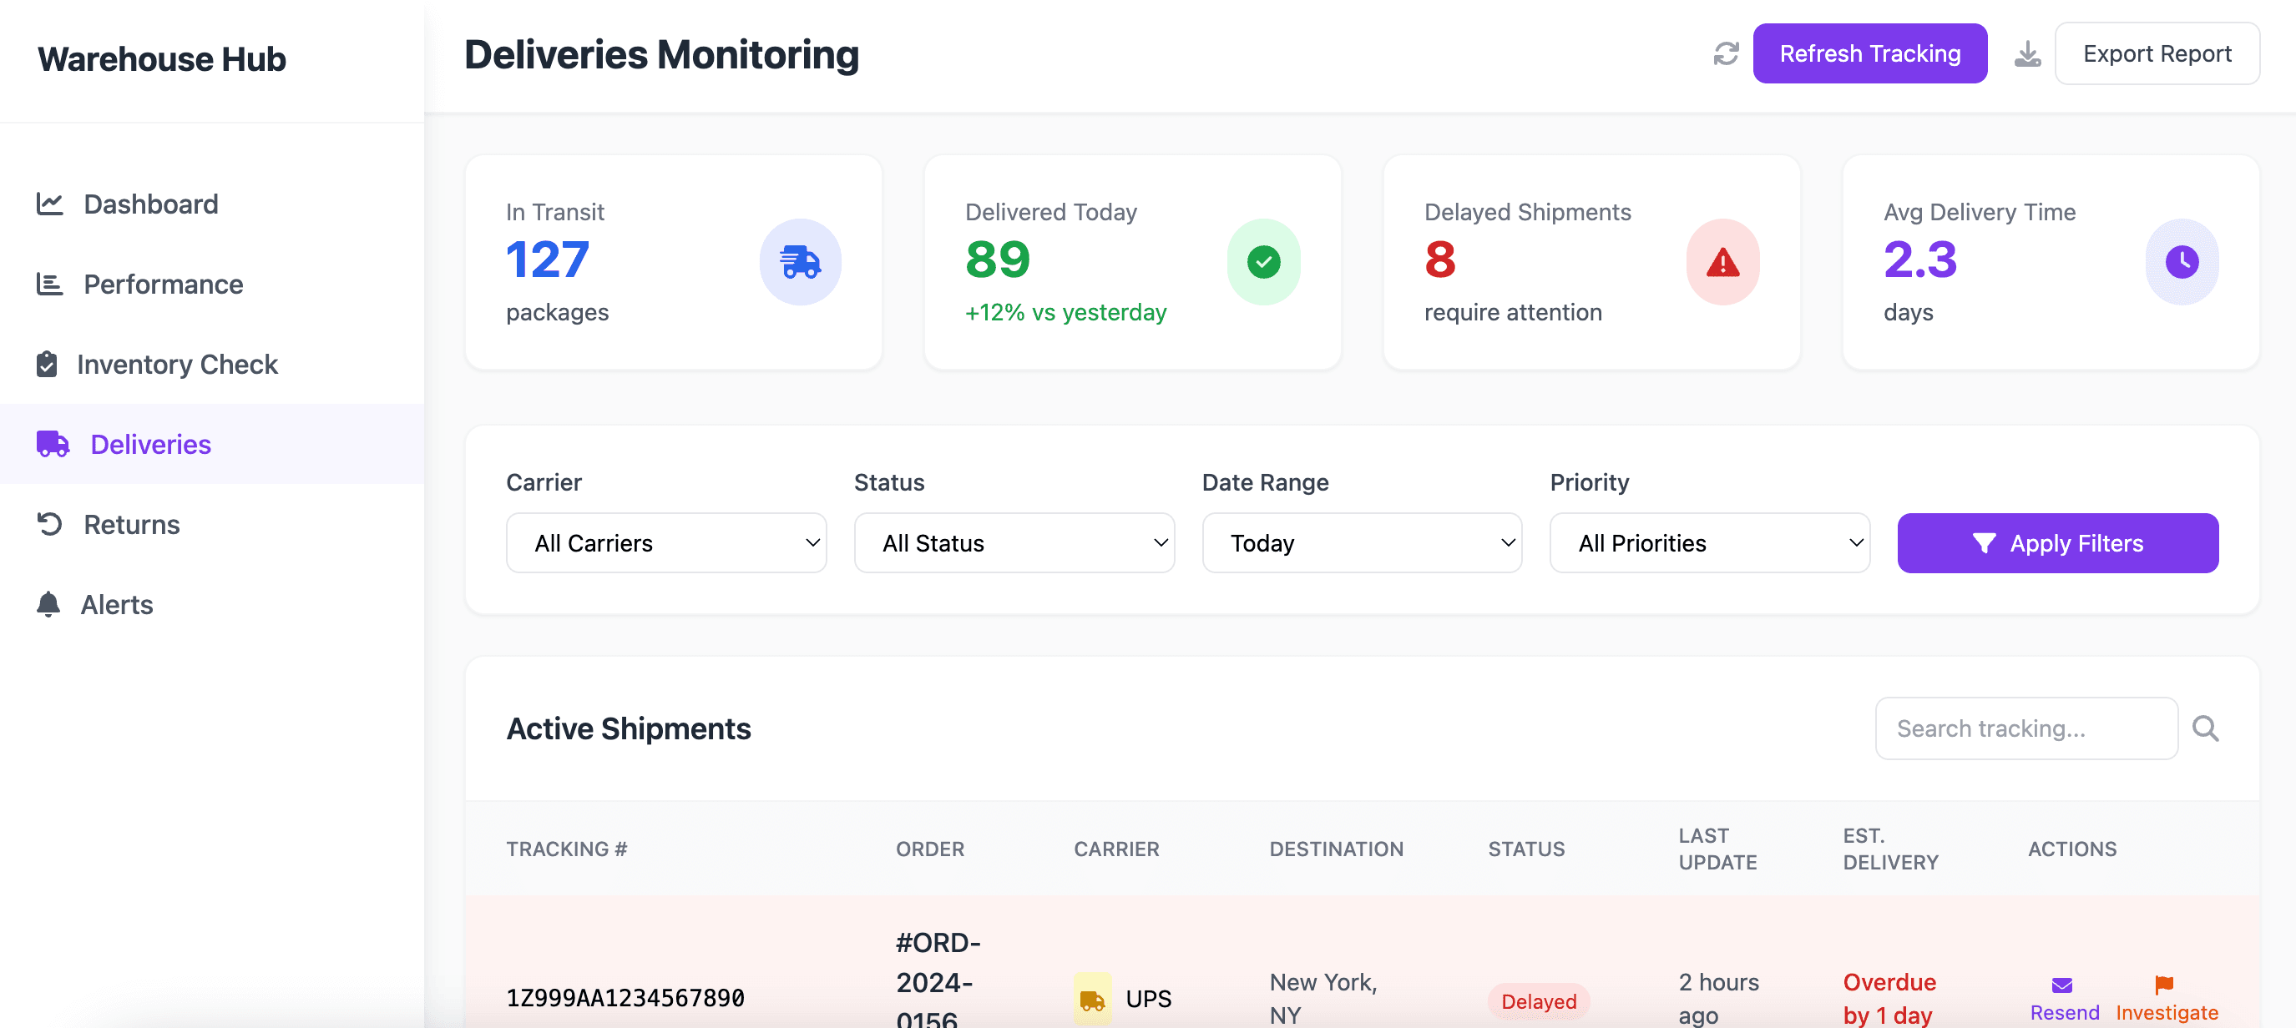2296x1028 pixels.
Task: Click the Refresh Tracking button
Action: click(1870, 53)
